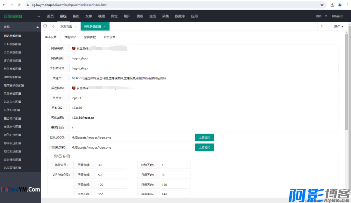351x203 pixels.
Task: Click the sidebar collapse three-dots icon
Action: tap(39, 17)
